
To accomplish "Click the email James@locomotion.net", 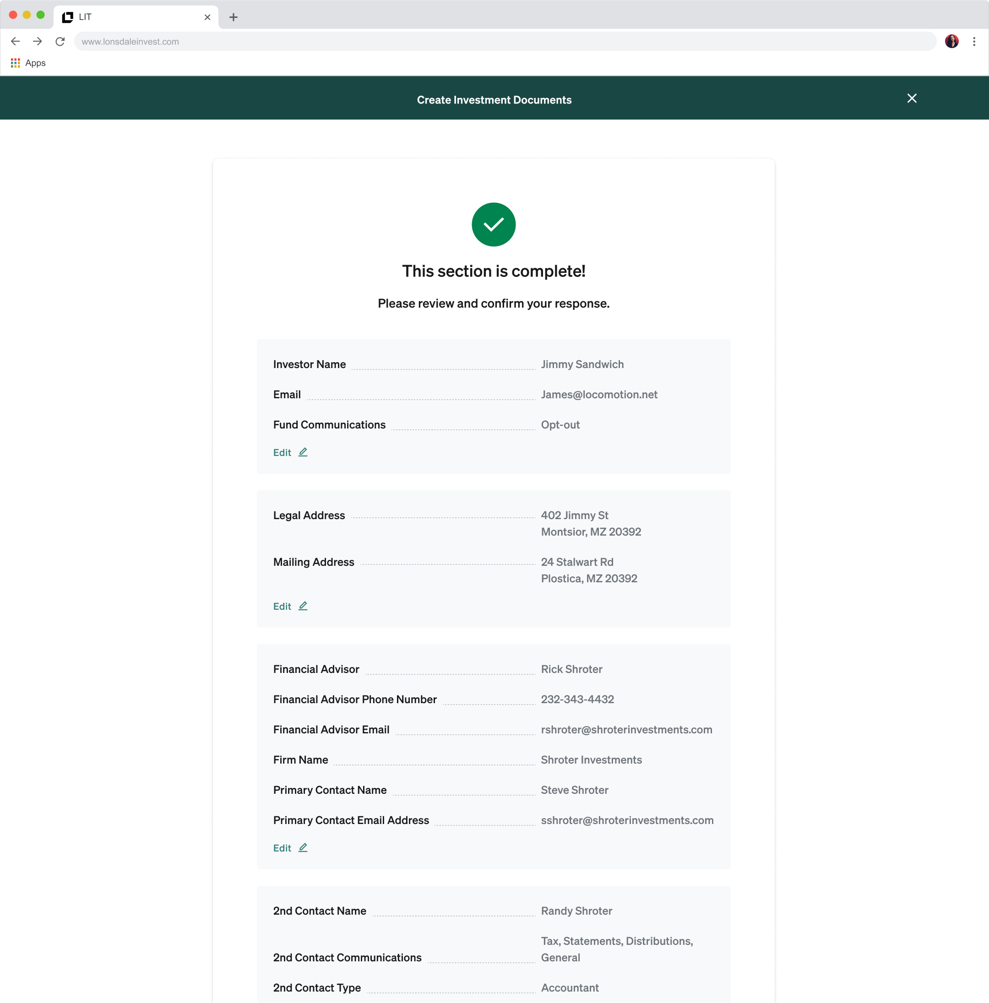I will pos(599,395).
